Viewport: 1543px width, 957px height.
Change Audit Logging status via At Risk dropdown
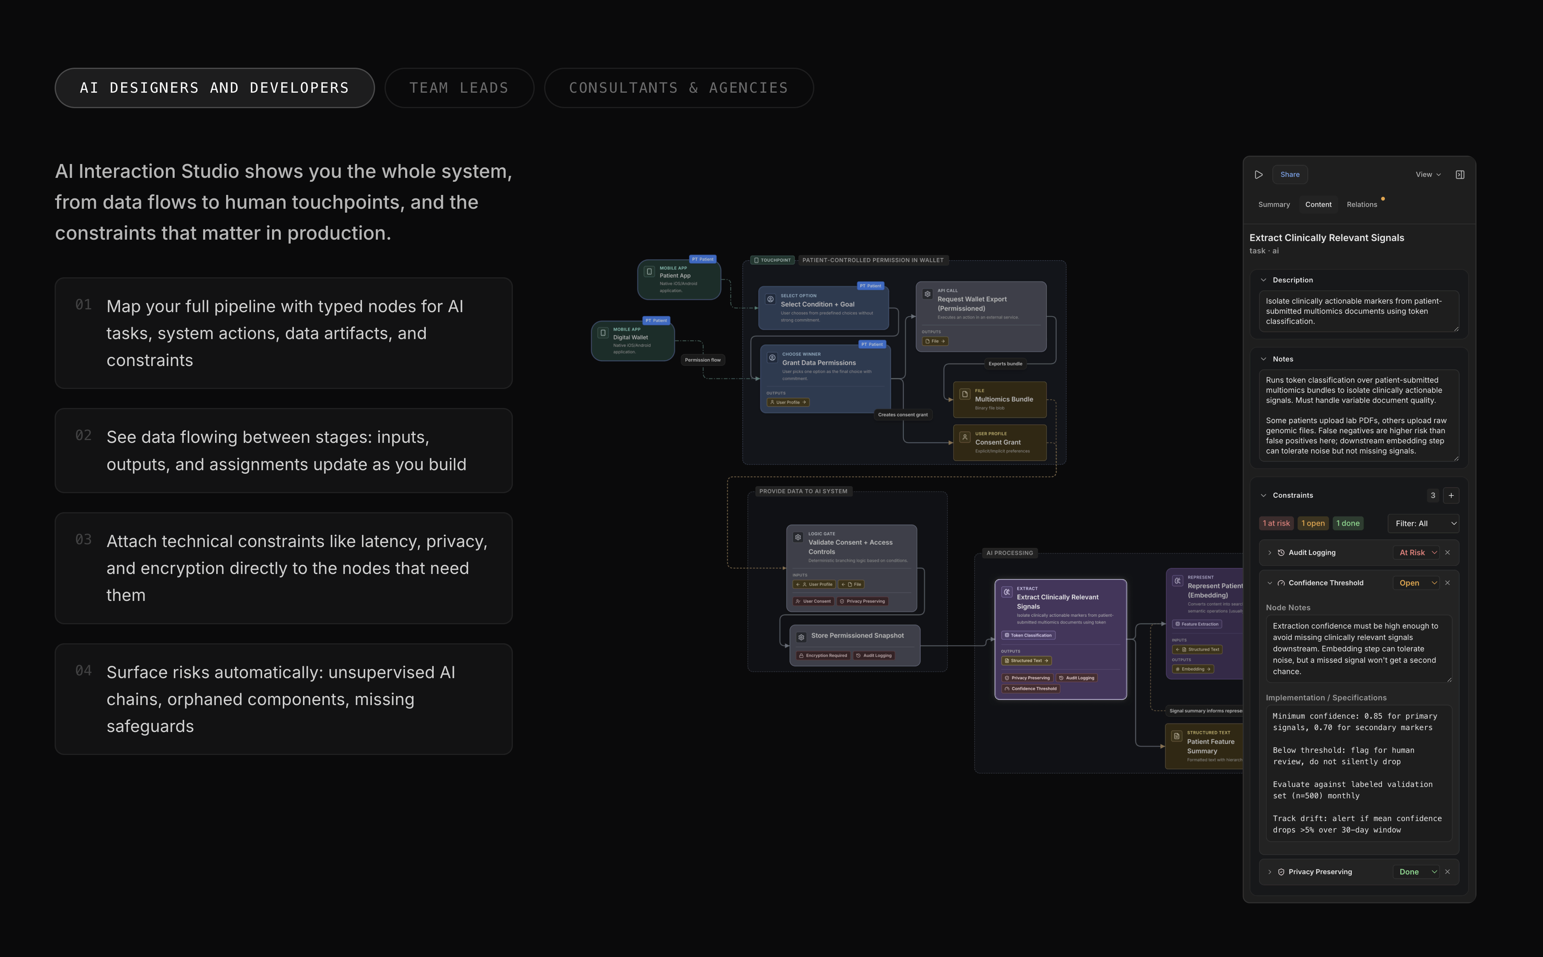coord(1416,552)
